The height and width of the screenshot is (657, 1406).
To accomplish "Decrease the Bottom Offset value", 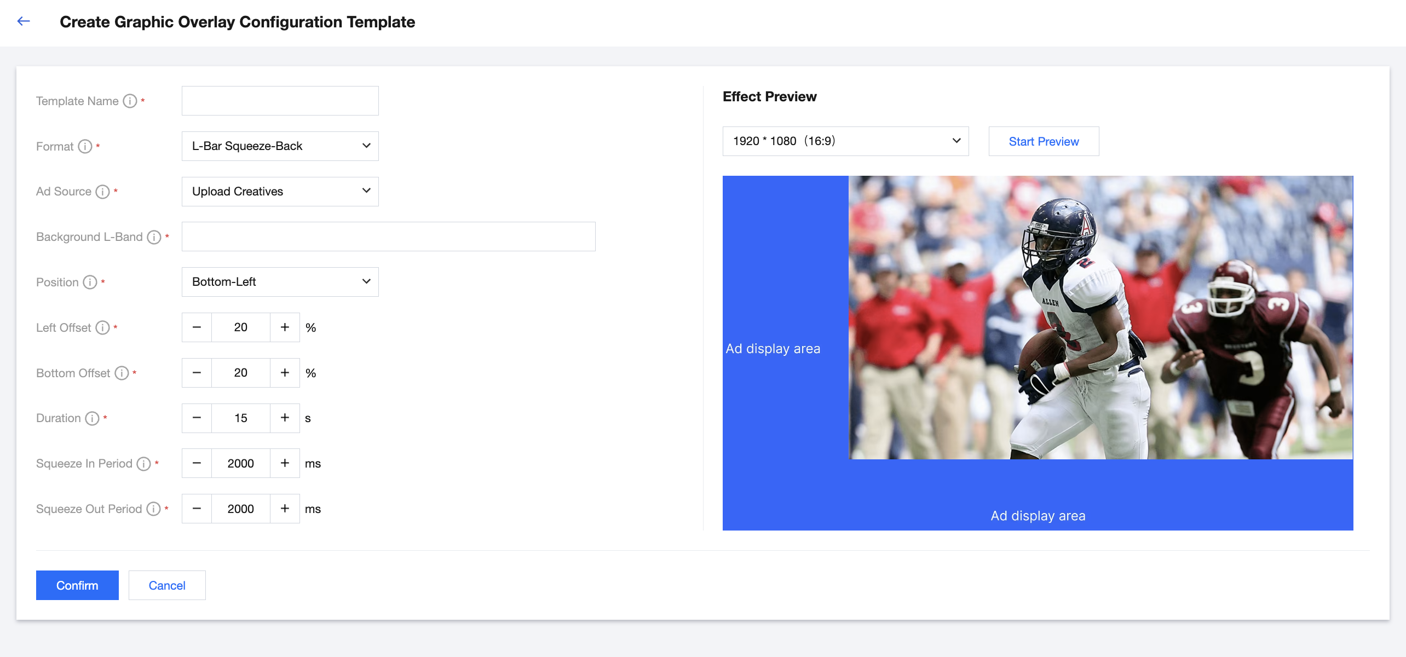I will pyautogui.click(x=197, y=373).
